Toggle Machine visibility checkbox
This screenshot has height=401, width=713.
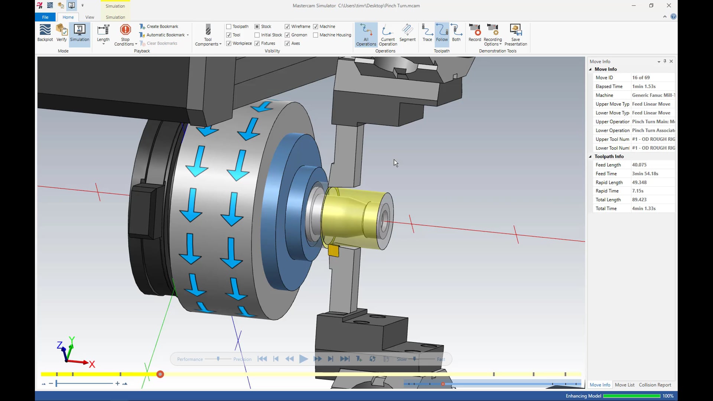pyautogui.click(x=316, y=27)
